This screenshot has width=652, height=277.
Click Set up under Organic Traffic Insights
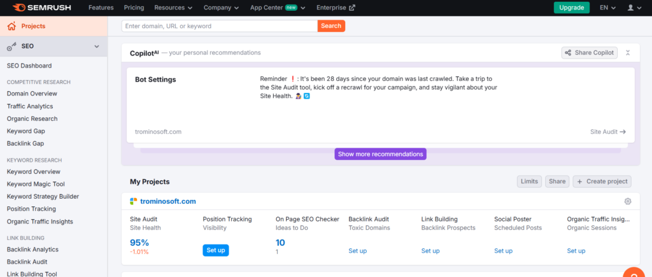pos(576,251)
